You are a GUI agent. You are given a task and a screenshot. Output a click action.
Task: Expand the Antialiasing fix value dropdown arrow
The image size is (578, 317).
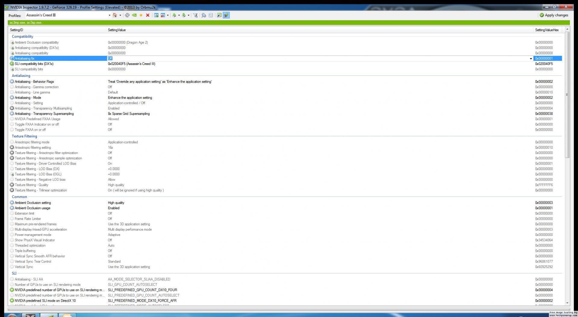click(531, 59)
